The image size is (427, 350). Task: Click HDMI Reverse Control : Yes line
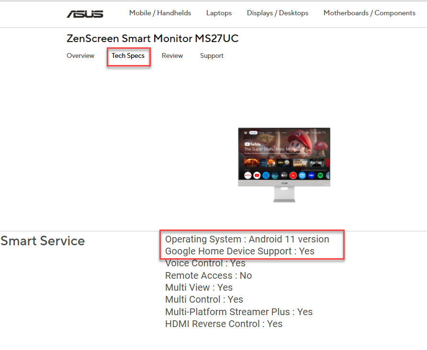click(224, 324)
